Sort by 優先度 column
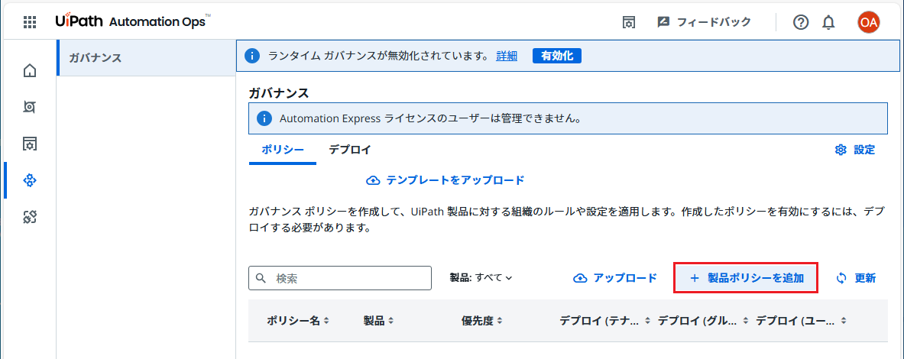This screenshot has width=904, height=359. 481,320
